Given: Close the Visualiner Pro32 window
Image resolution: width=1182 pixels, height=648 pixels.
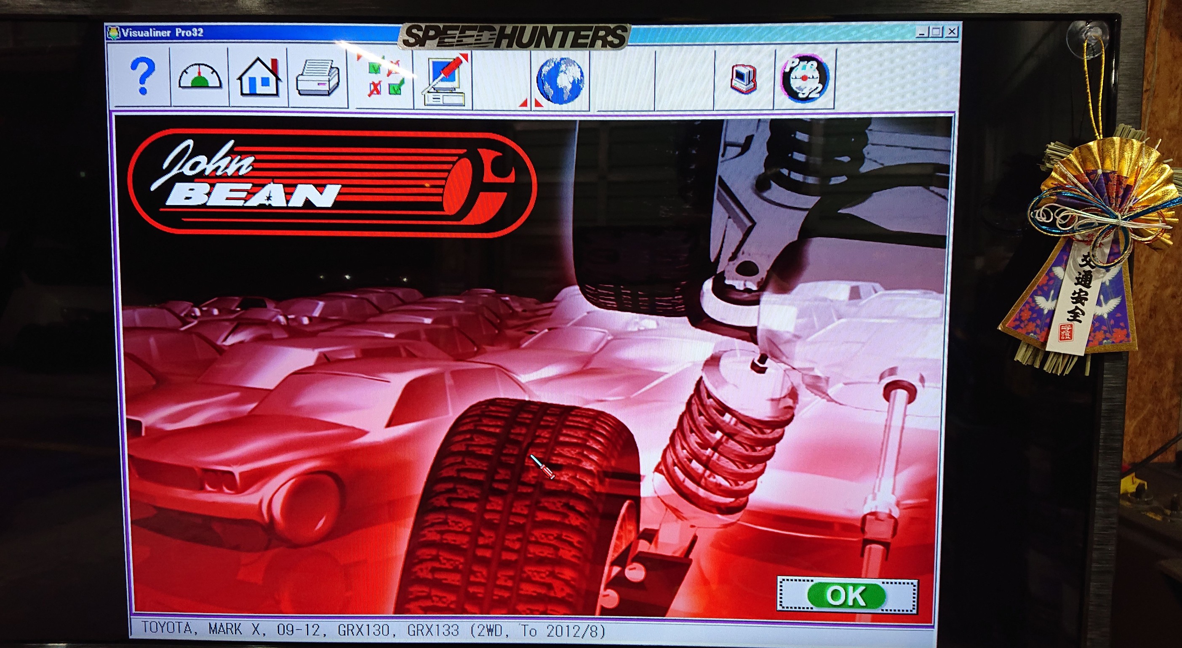Looking at the screenshot, I should (x=952, y=31).
